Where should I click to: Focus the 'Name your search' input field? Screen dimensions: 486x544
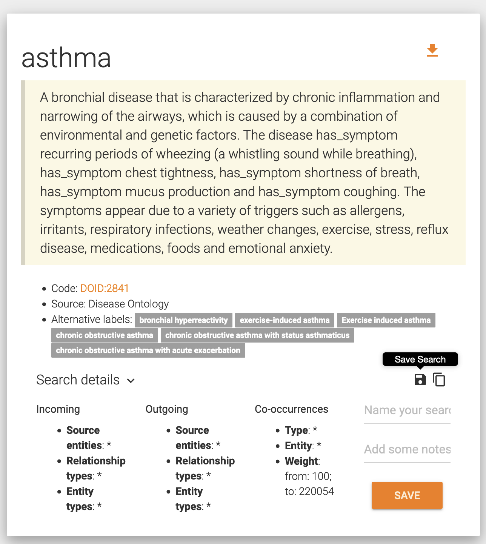coord(407,410)
